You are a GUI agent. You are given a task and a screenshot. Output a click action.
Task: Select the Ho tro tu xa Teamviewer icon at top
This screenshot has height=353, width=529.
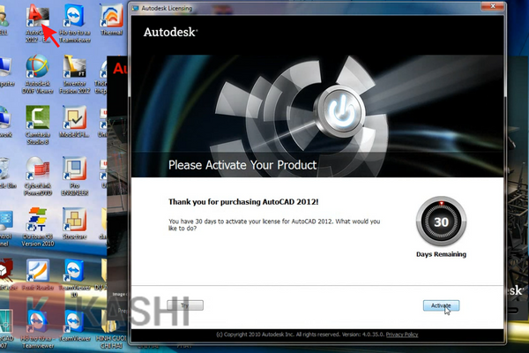click(x=74, y=18)
